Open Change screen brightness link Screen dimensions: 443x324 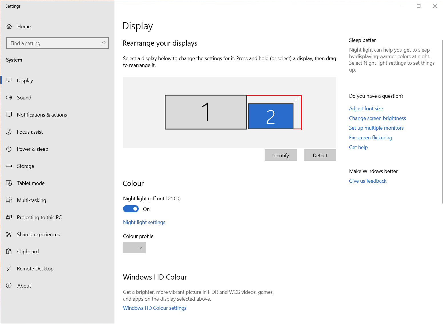coord(377,118)
